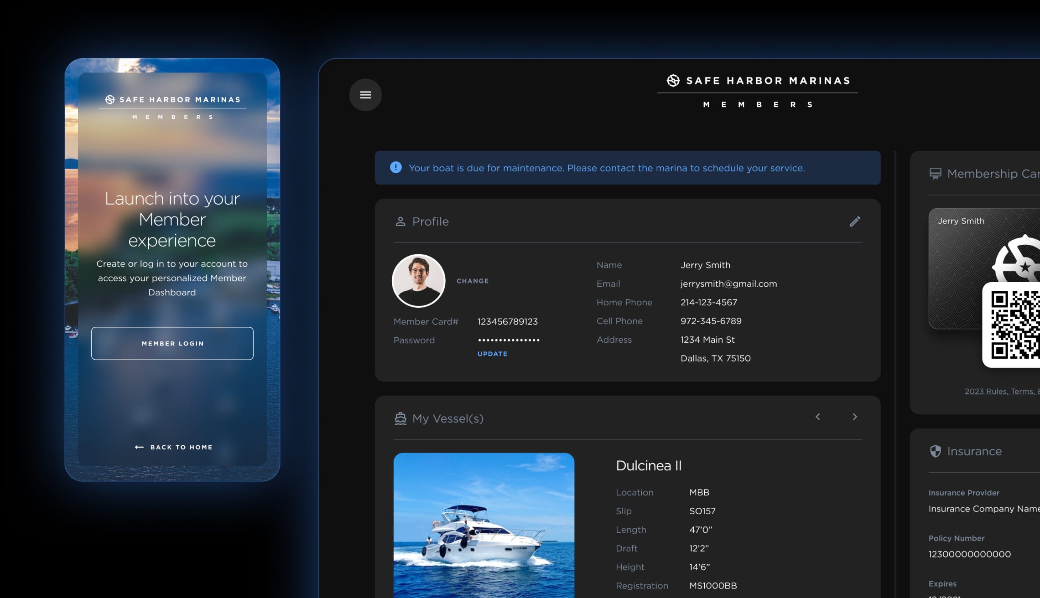Click the masked password field
The width and height of the screenshot is (1040, 598).
point(509,340)
